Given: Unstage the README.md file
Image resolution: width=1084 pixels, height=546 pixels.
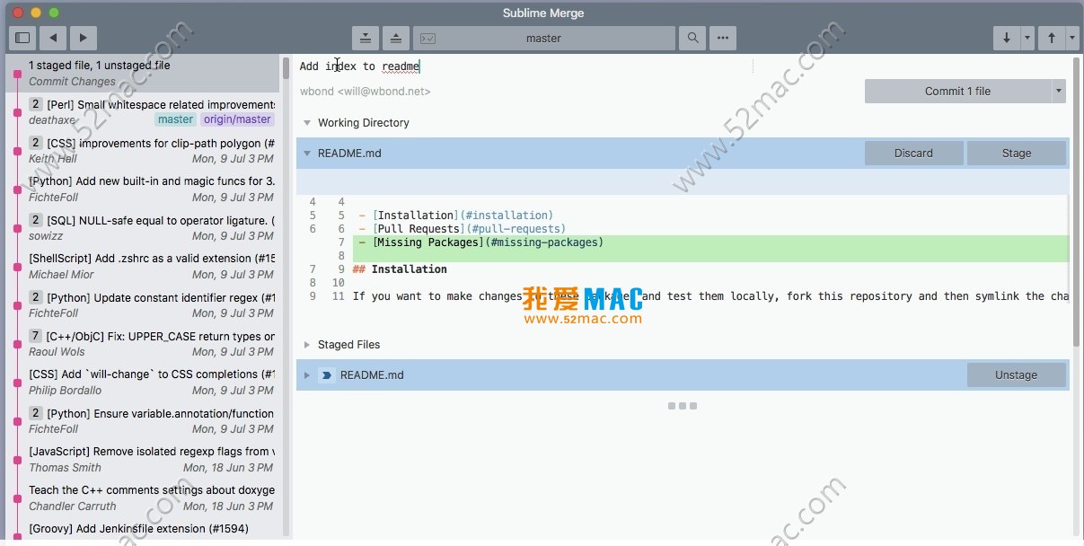Looking at the screenshot, I should (x=1016, y=374).
